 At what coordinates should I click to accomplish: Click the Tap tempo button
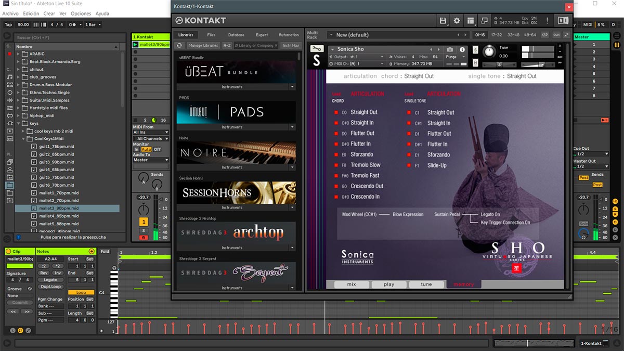[x=8, y=24]
